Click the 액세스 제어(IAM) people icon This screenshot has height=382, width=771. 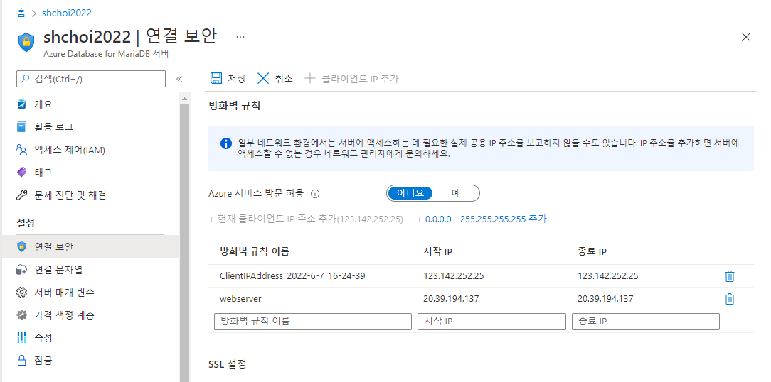click(21, 149)
